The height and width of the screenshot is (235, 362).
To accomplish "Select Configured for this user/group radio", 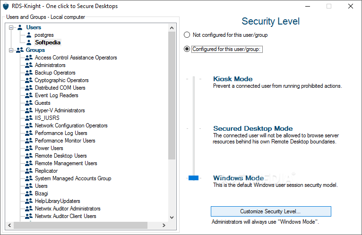I will coord(187,49).
